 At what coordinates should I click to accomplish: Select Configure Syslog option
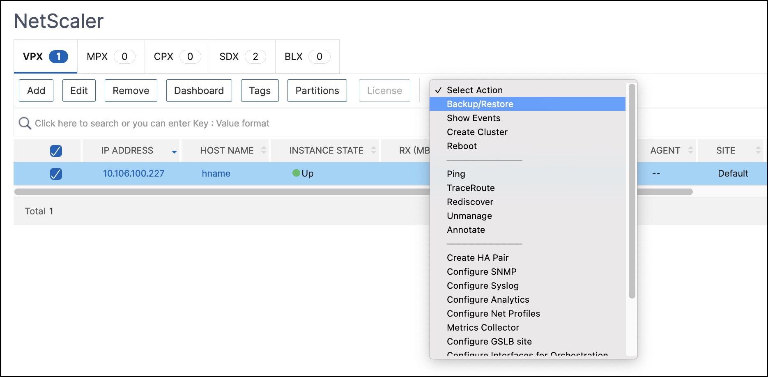(x=527, y=285)
